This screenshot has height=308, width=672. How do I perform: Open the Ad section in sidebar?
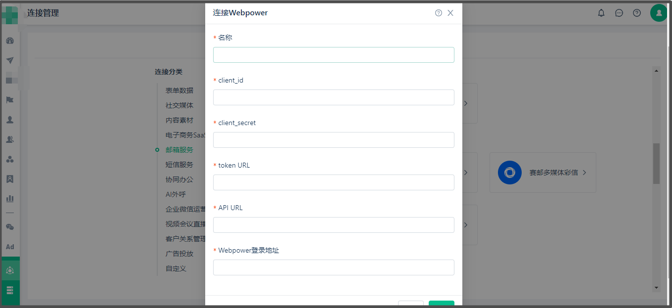10,247
